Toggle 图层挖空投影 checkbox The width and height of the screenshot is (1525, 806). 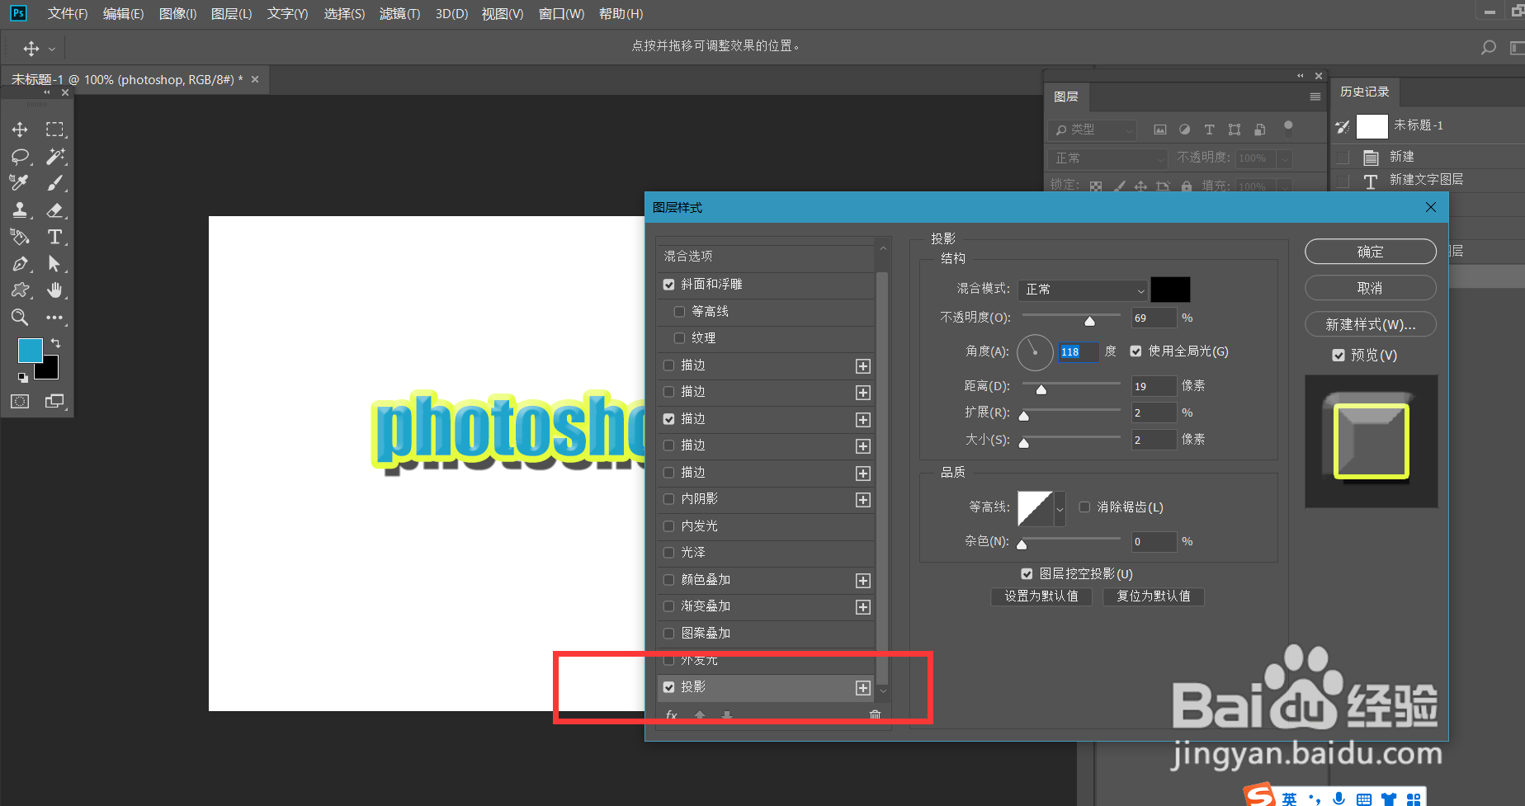[1027, 574]
